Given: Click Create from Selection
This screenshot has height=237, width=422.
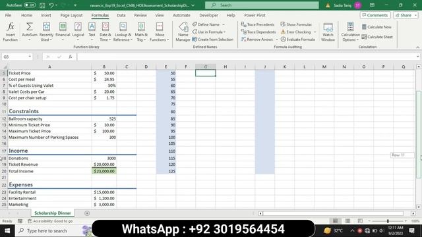Looking at the screenshot, I should (212, 39).
